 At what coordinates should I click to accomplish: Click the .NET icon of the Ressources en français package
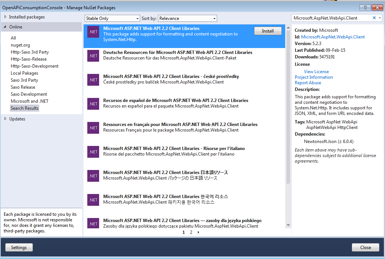coord(93,128)
